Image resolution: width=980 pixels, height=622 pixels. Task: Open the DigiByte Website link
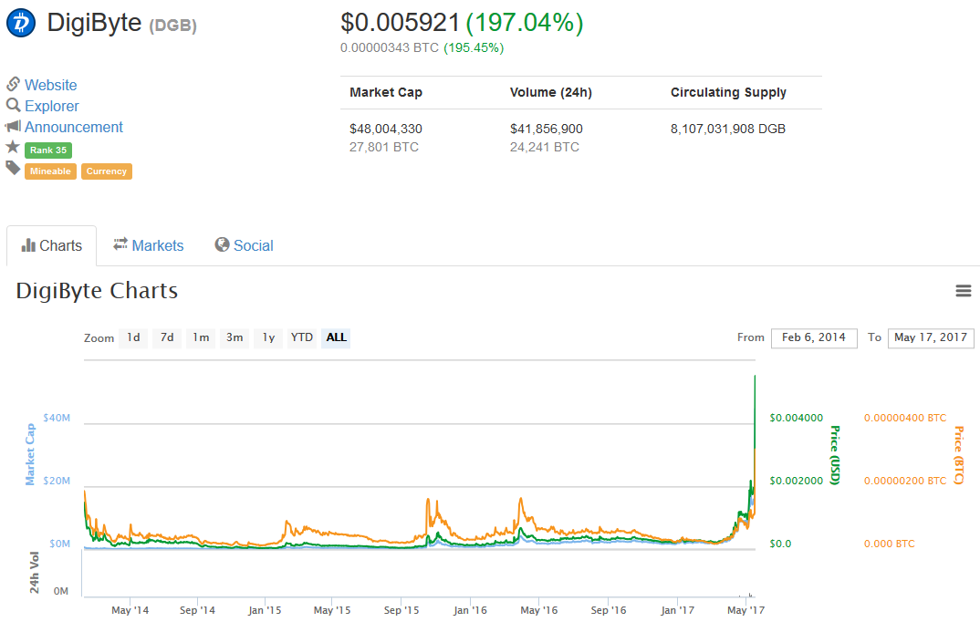pyautogui.click(x=50, y=85)
